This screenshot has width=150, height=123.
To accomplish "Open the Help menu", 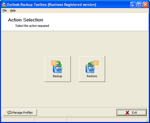I will tap(13, 11).
